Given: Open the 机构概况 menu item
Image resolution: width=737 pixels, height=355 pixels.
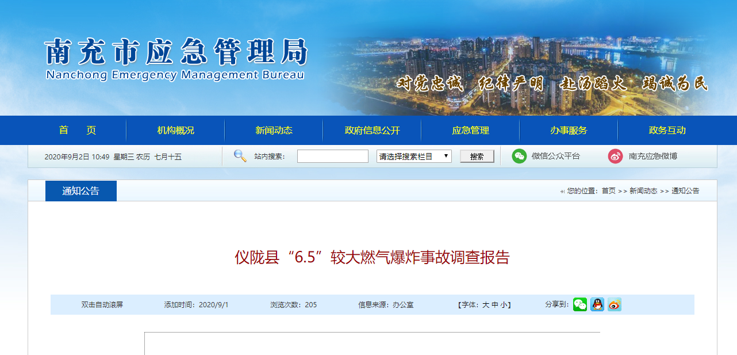Looking at the screenshot, I should [175, 130].
